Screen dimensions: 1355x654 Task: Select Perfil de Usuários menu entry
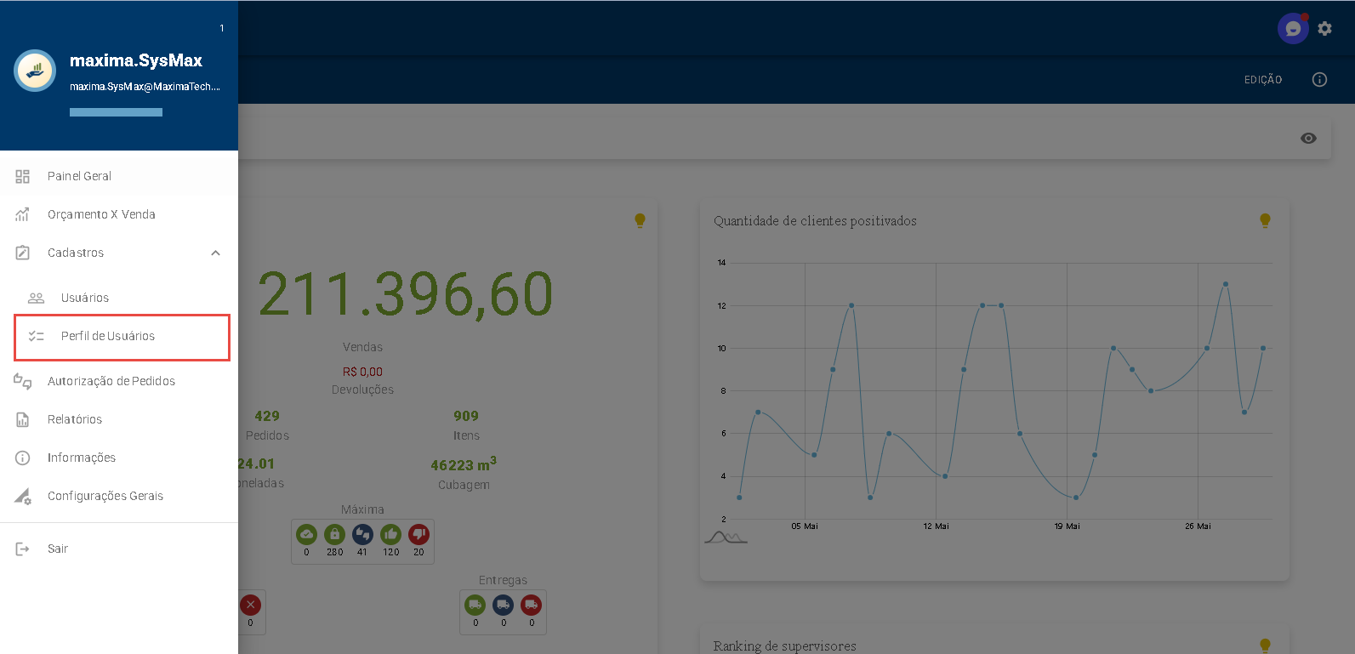tap(122, 337)
